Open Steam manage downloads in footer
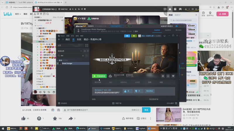The width and height of the screenshot is (234, 131). coord(117,103)
